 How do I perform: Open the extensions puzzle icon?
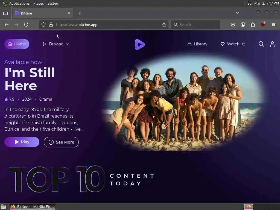pyautogui.click(x=253, y=25)
